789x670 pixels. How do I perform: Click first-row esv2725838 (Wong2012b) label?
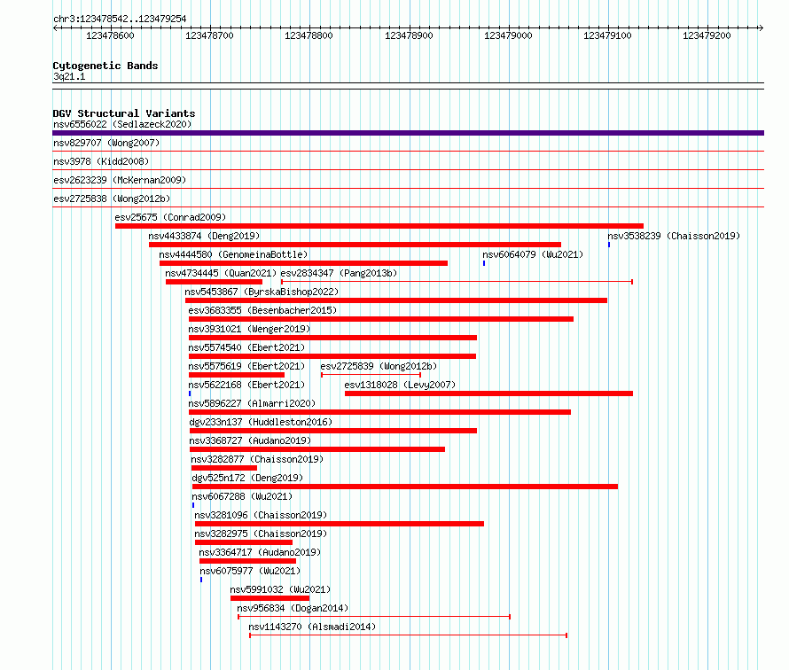[x=112, y=199]
